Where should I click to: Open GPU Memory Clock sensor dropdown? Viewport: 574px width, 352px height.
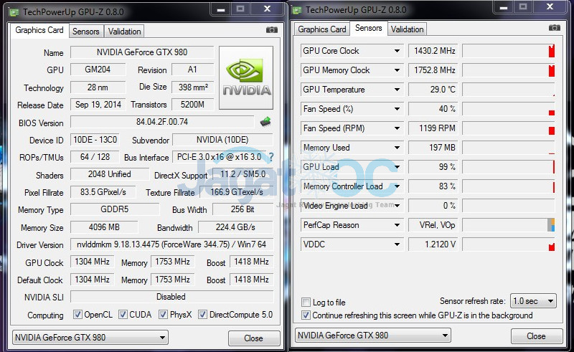397,70
